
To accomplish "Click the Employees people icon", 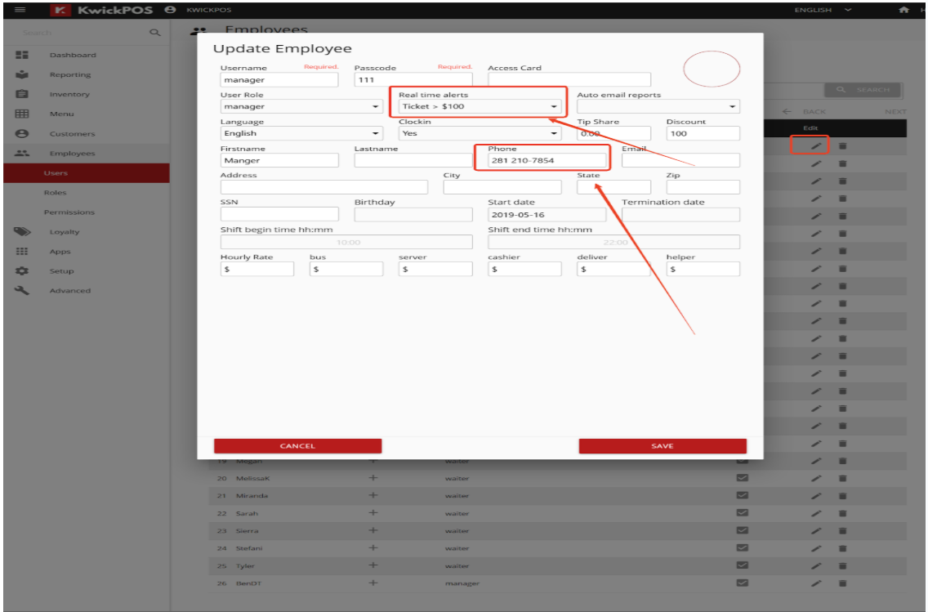I will pyautogui.click(x=22, y=154).
